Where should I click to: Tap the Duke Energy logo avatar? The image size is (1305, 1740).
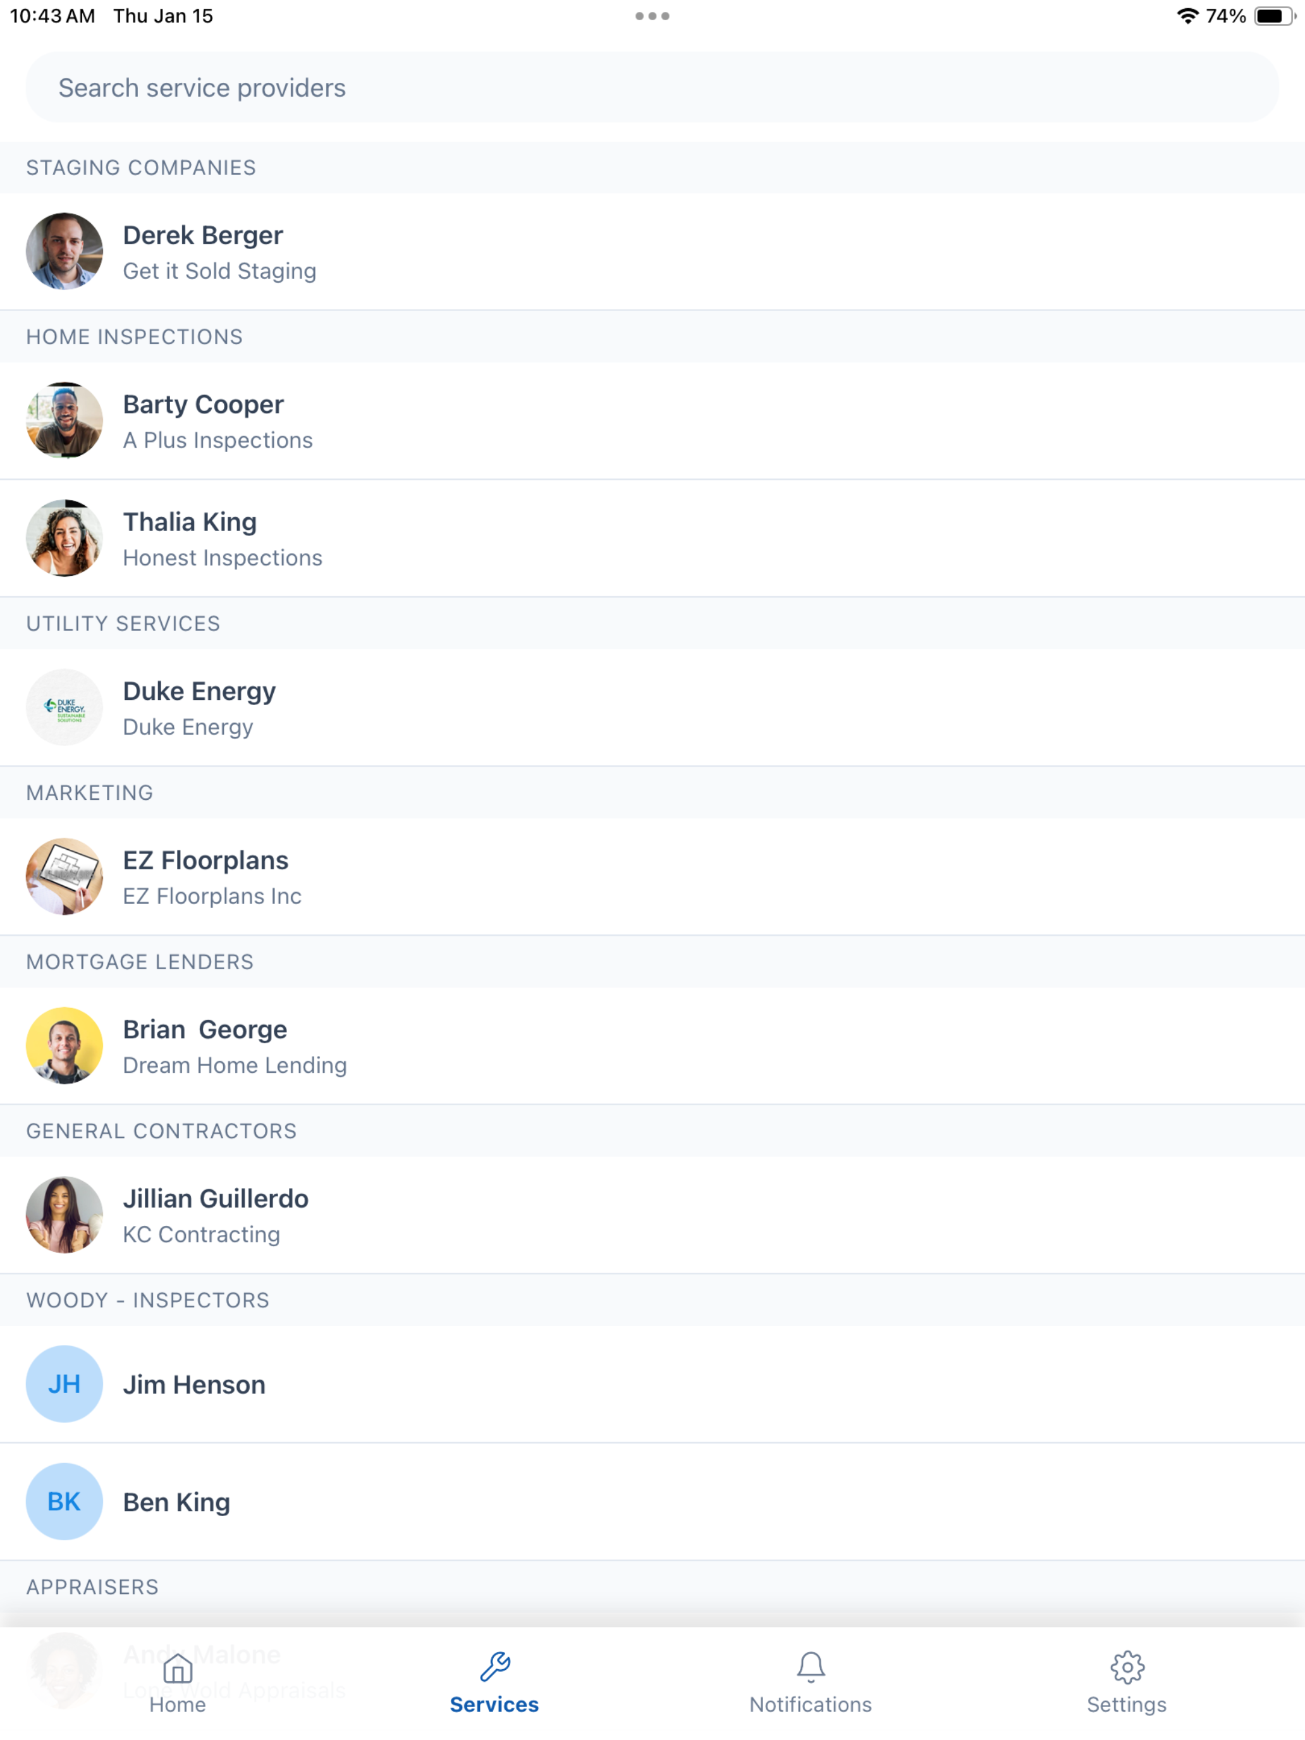point(64,707)
